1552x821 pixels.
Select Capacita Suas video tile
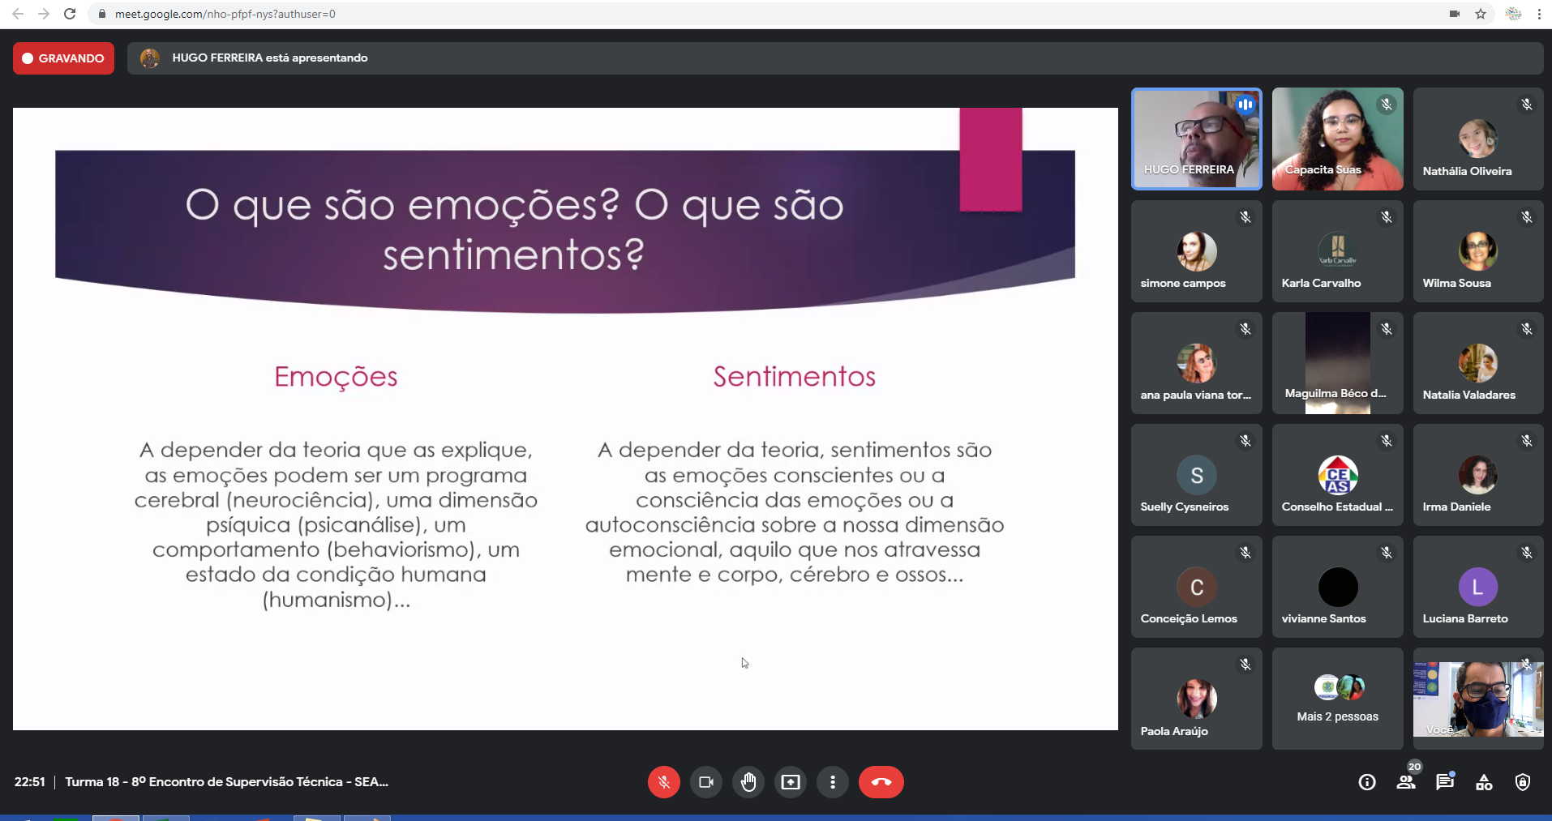click(x=1337, y=139)
